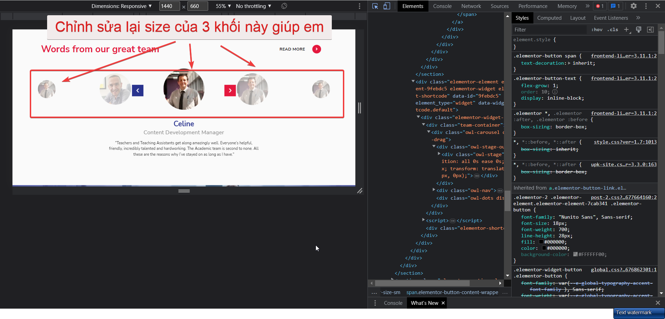Open style.css?ver=1.7:1013 source link
Viewport: 665px width, 319px height.
(x=625, y=142)
